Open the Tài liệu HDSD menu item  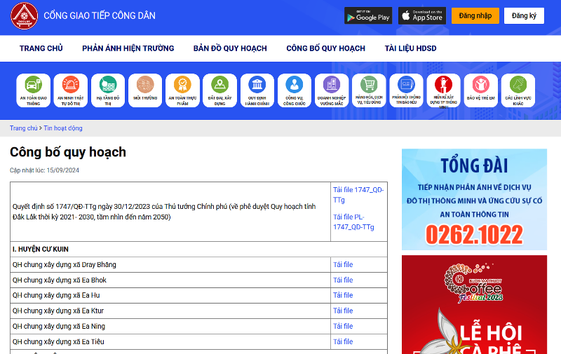410,48
